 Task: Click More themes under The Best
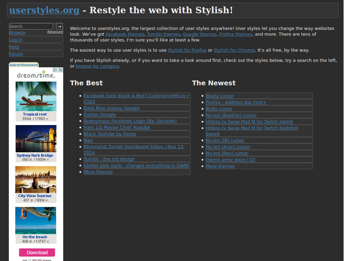[98, 172]
